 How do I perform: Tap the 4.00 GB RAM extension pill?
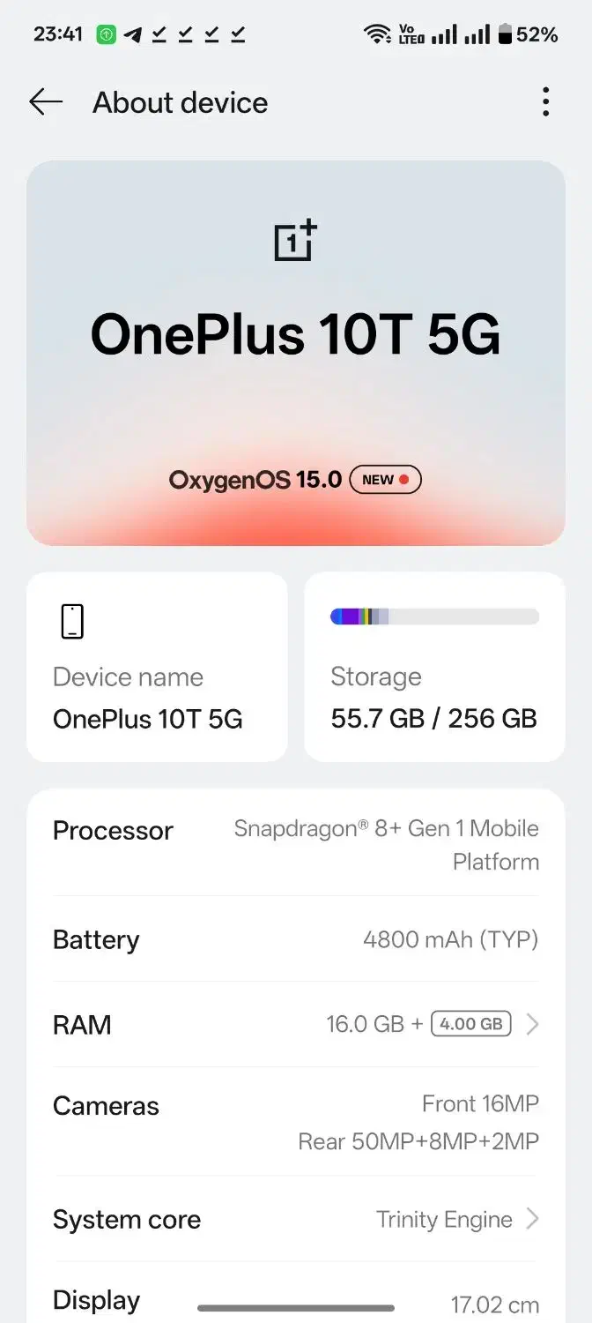point(470,1024)
